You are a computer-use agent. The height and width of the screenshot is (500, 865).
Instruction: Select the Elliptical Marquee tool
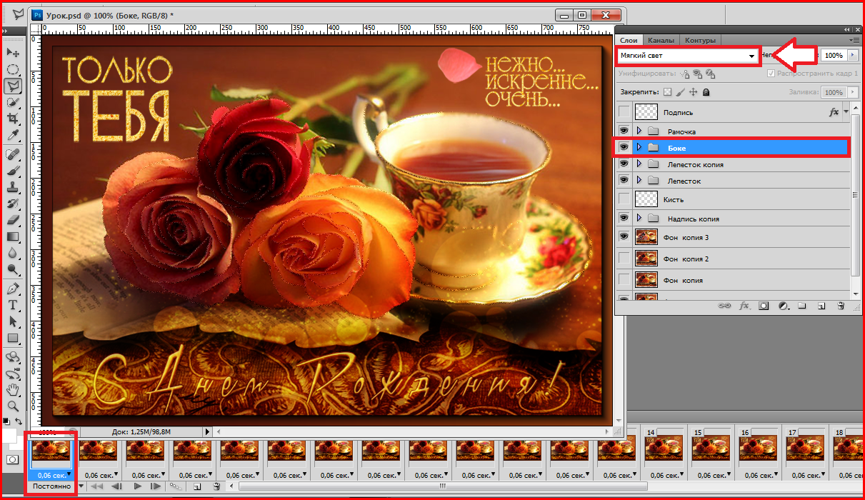(x=13, y=69)
